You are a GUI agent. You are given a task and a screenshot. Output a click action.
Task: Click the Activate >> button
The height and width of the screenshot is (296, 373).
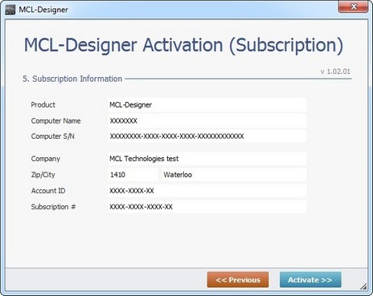(310, 280)
